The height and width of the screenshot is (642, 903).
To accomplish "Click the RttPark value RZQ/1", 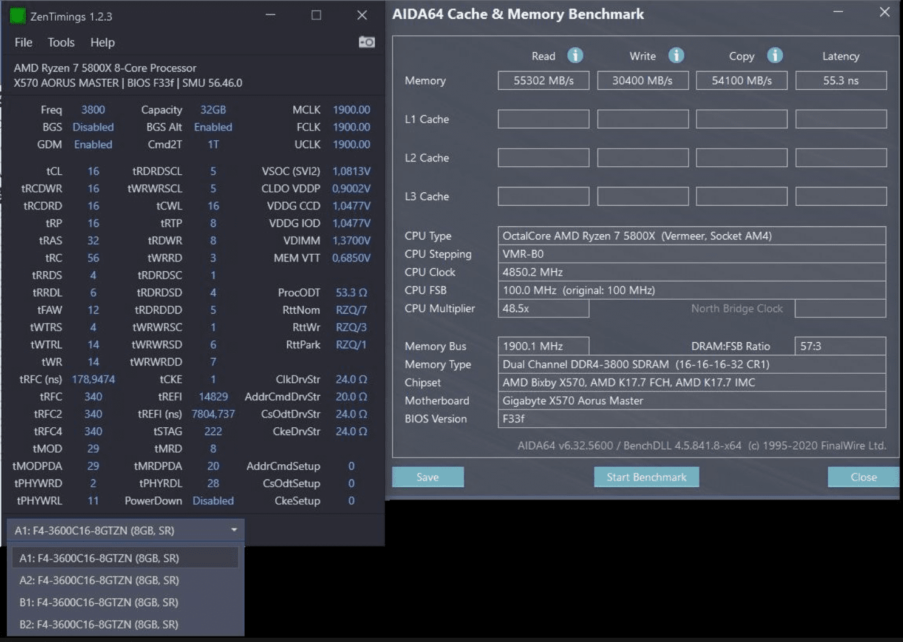I will [351, 345].
